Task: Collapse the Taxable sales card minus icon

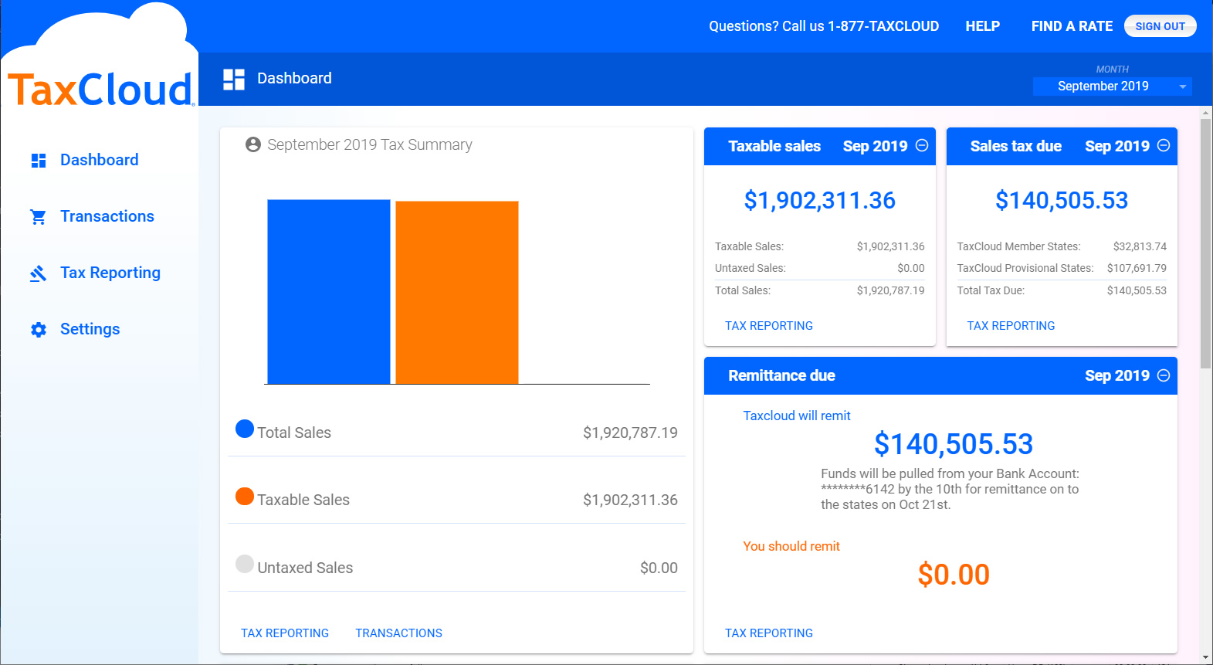Action: (922, 145)
